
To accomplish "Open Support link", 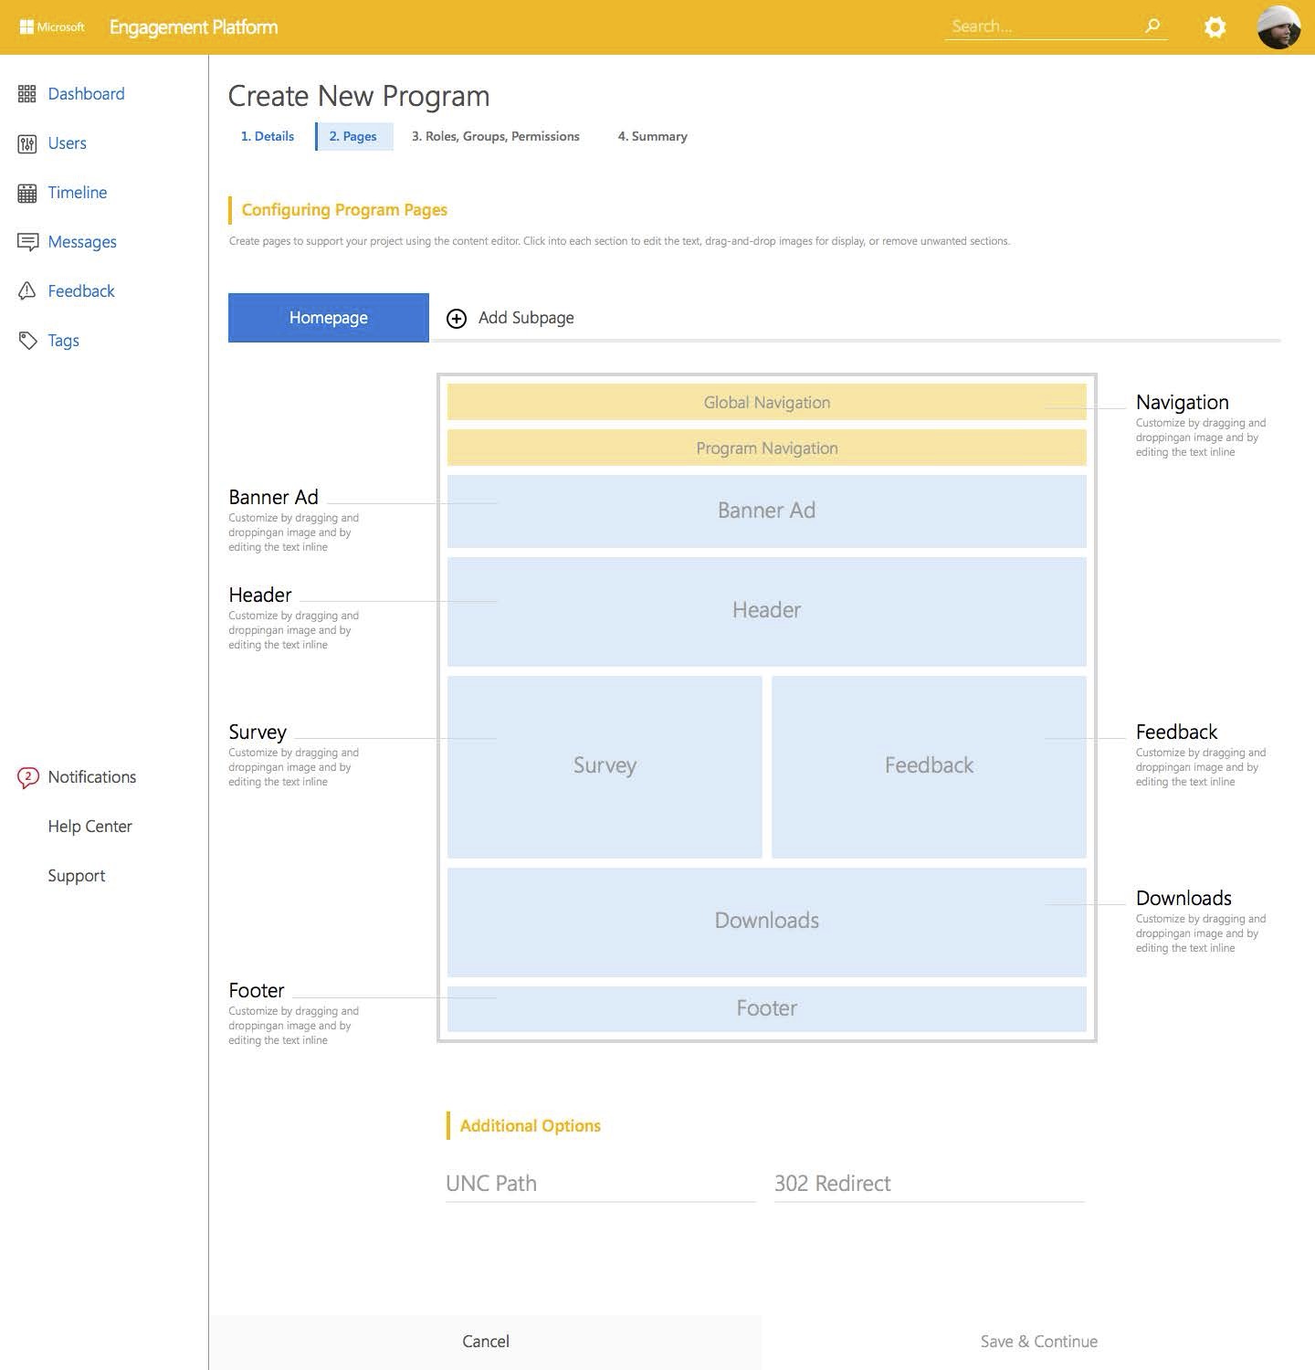I will pyautogui.click(x=77, y=876).
